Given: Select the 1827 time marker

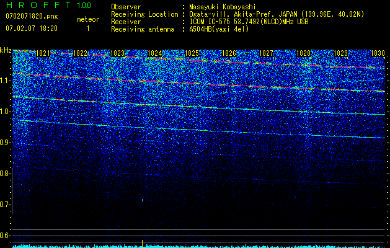Looking at the screenshot, I should 266,53.
